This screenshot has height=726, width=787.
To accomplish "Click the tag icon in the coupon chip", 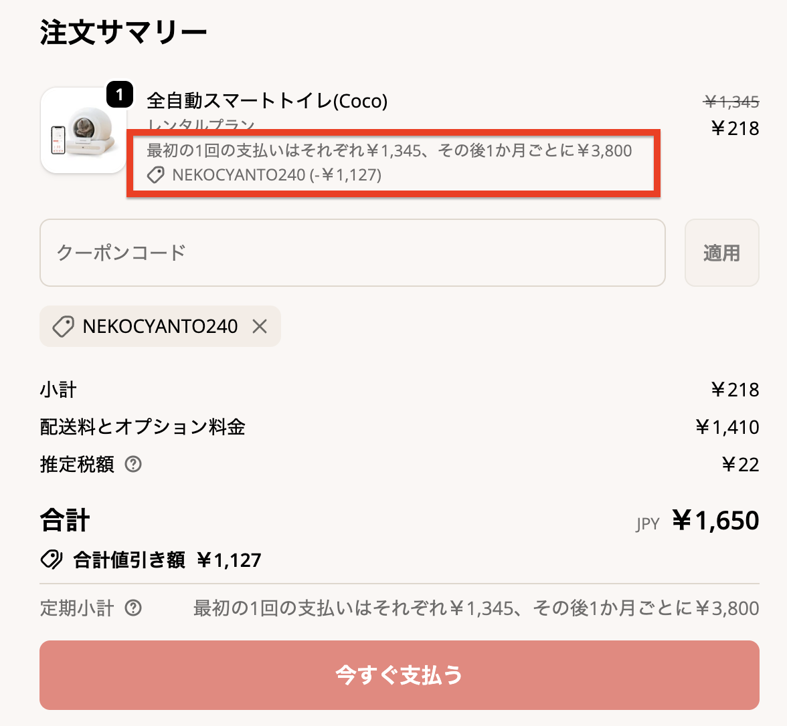I will (x=63, y=326).
